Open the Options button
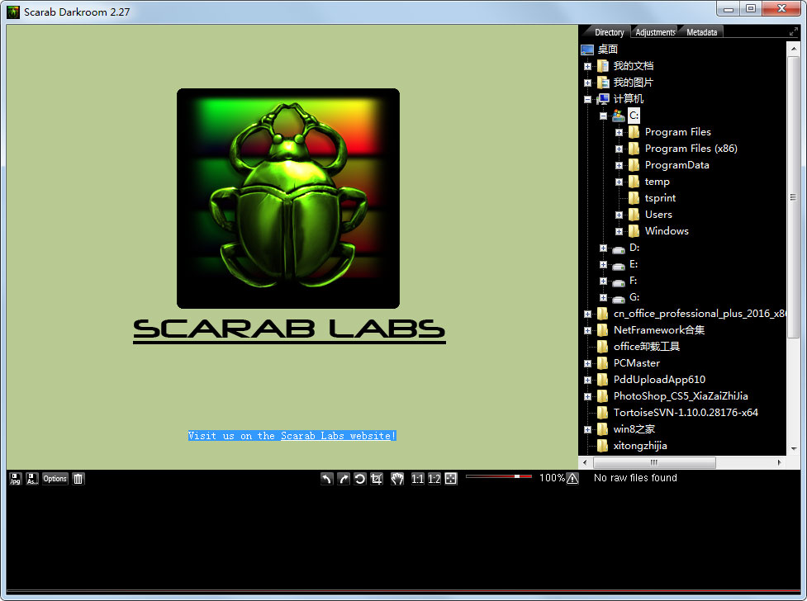The height and width of the screenshot is (601, 807). pyautogui.click(x=55, y=479)
